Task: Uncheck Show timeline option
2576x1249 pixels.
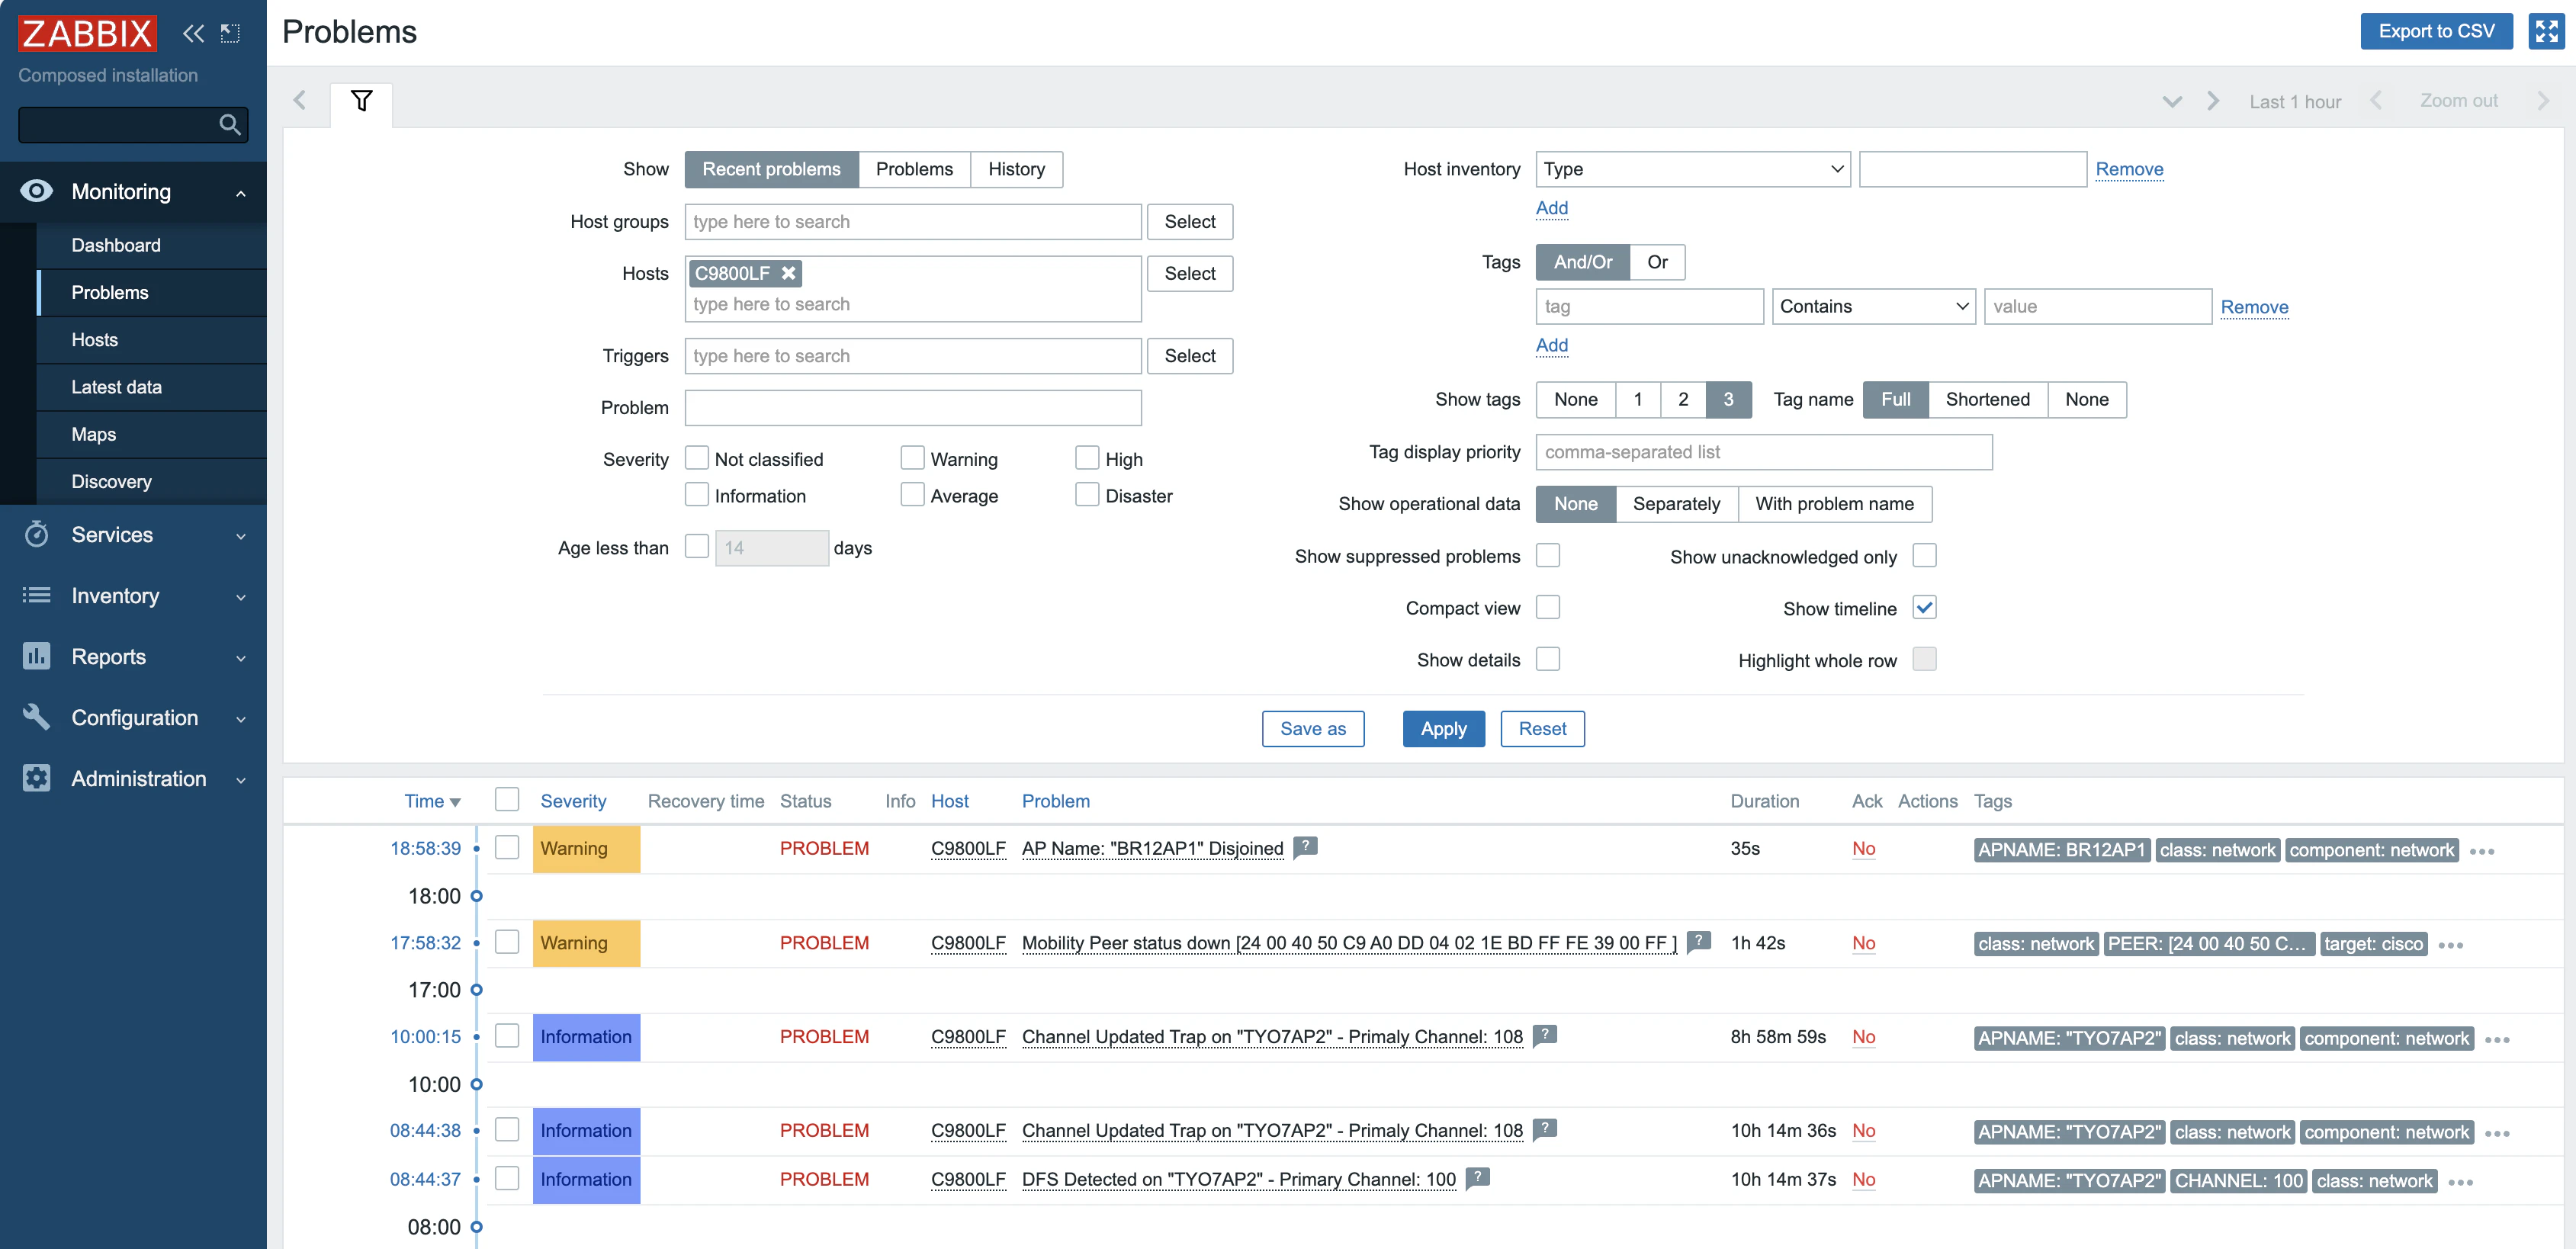Action: [1924, 608]
